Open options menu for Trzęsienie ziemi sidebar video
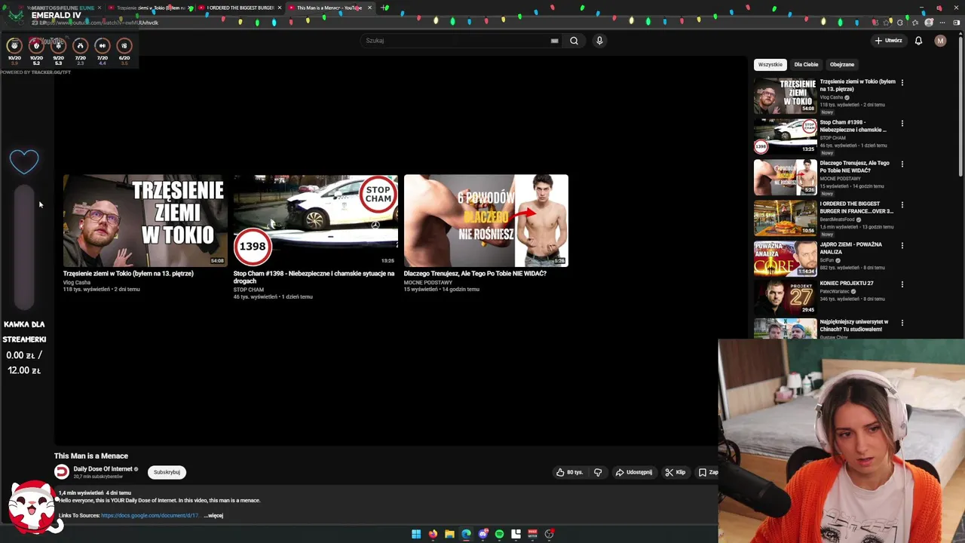The height and width of the screenshot is (543, 965). click(x=902, y=82)
